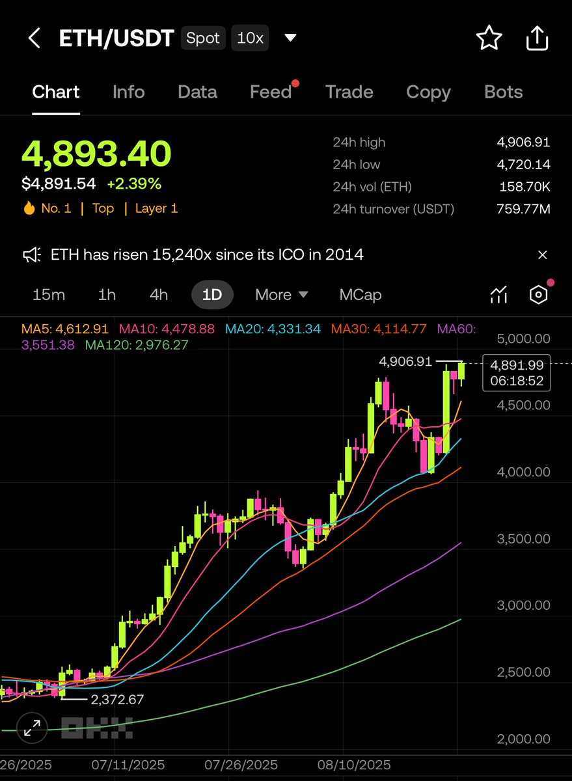Open the chart indicators icon

pos(498,295)
